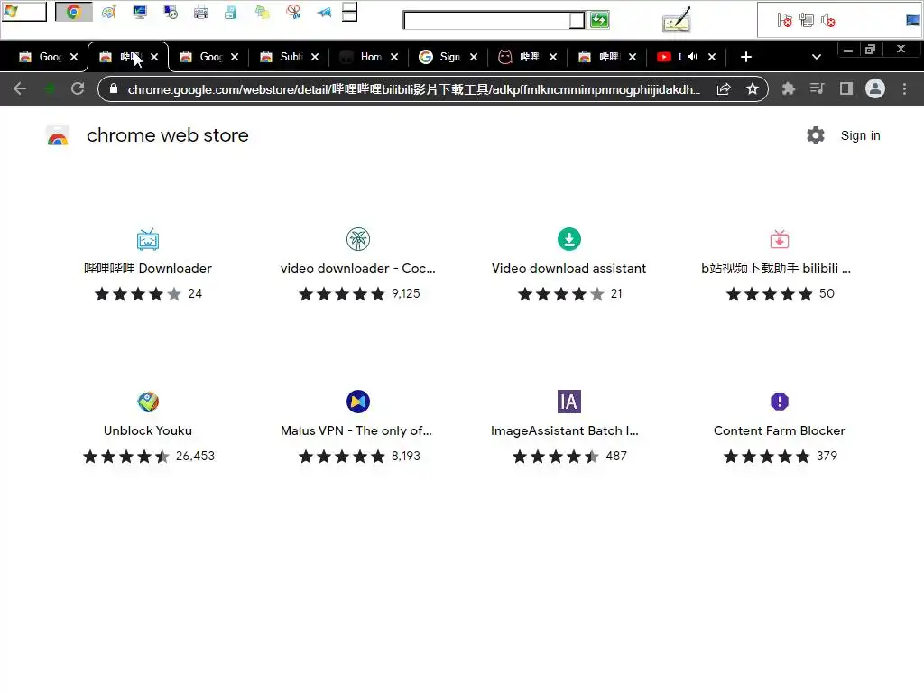The image size is (924, 693).
Task: Open the Content Farm Blocker icon
Action: coord(780,402)
